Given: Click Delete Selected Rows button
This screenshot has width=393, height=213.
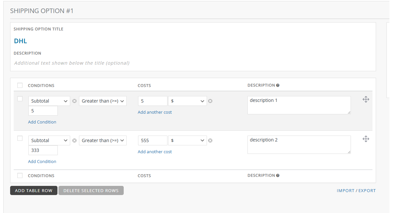Looking at the screenshot, I should (x=91, y=190).
